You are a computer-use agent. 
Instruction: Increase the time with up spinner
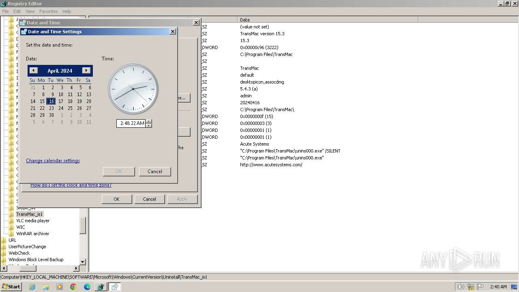coord(149,121)
